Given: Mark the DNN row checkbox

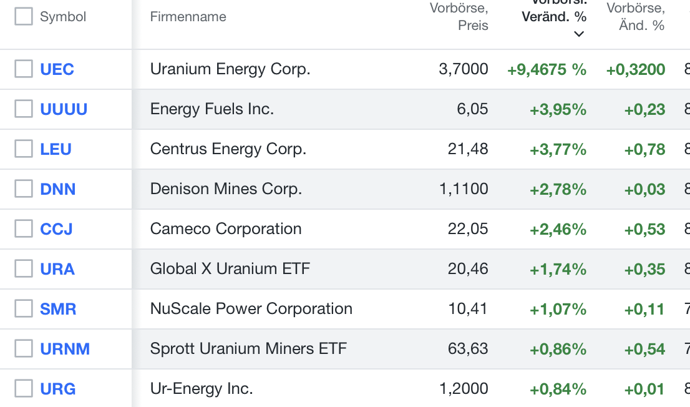Looking at the screenshot, I should [x=24, y=189].
